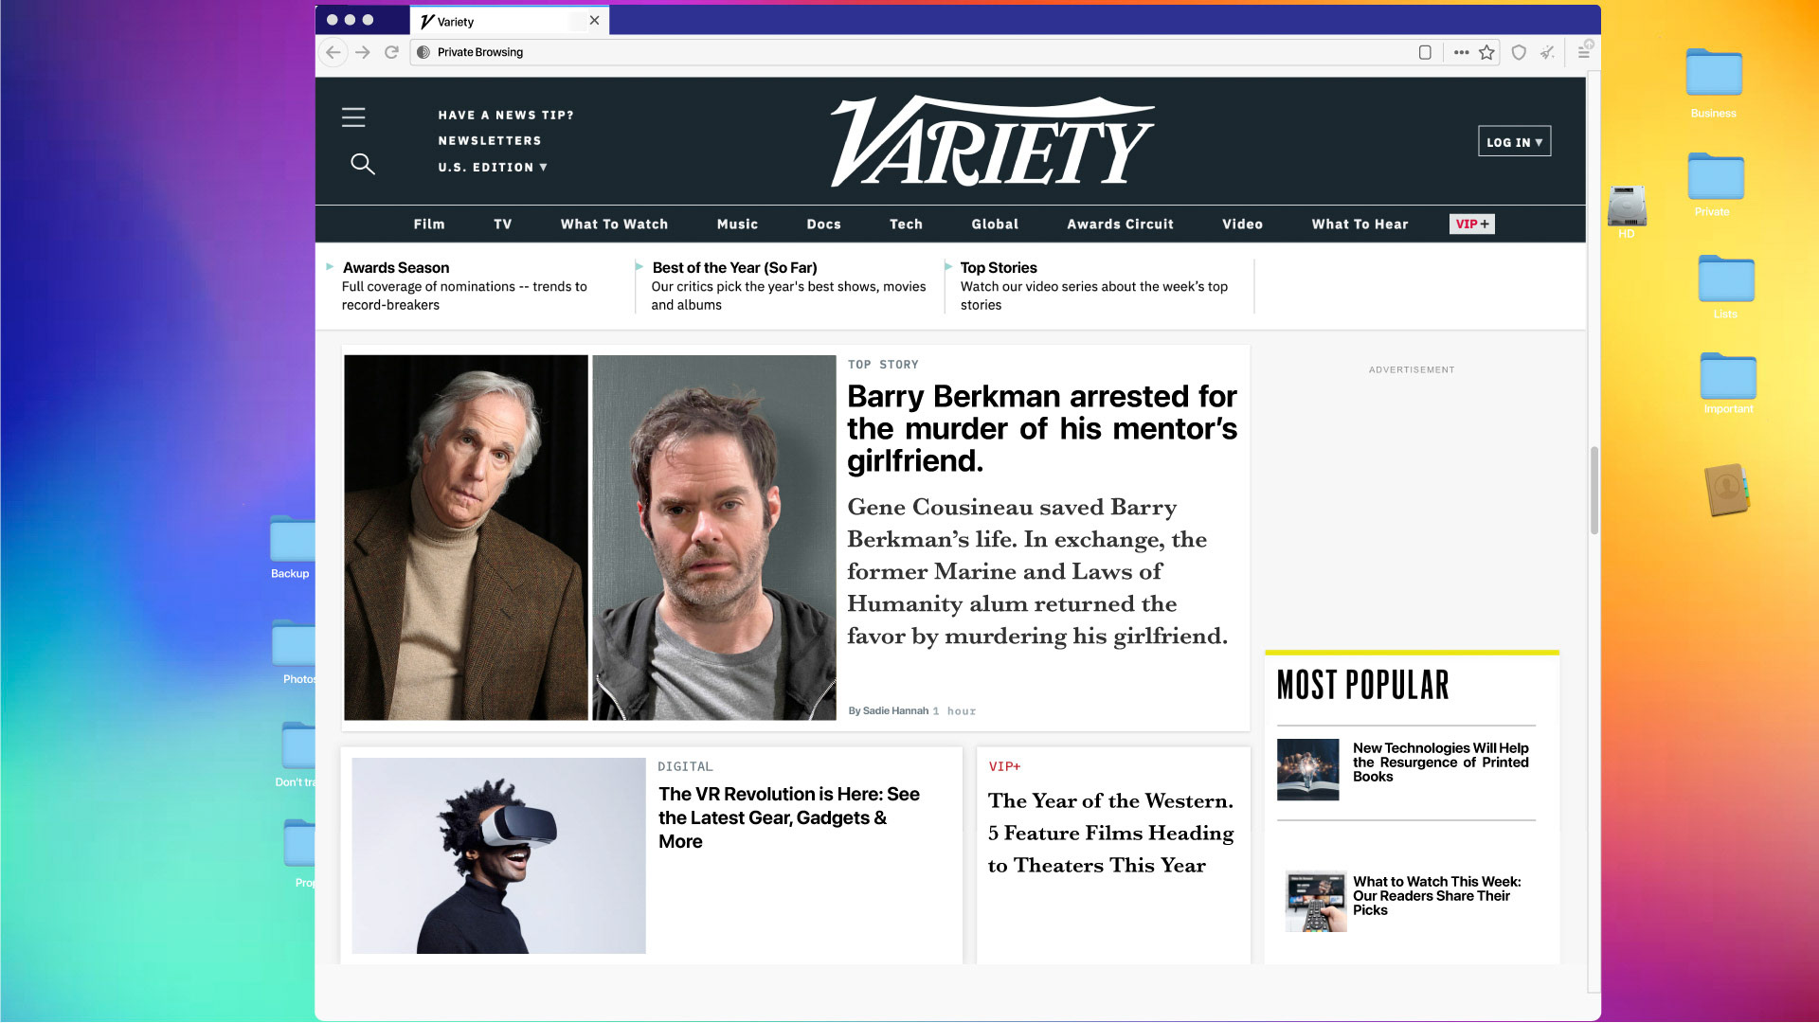1819x1023 pixels.
Task: Click the reader view icon in address bar
Action: [1425, 52]
